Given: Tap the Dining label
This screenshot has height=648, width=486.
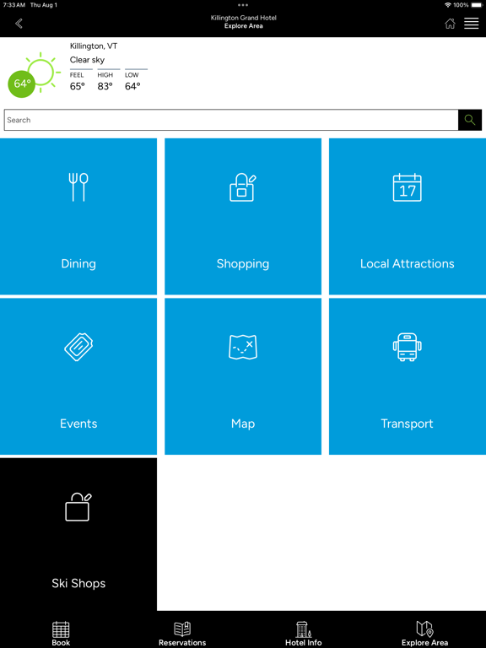Looking at the screenshot, I should pos(78,263).
